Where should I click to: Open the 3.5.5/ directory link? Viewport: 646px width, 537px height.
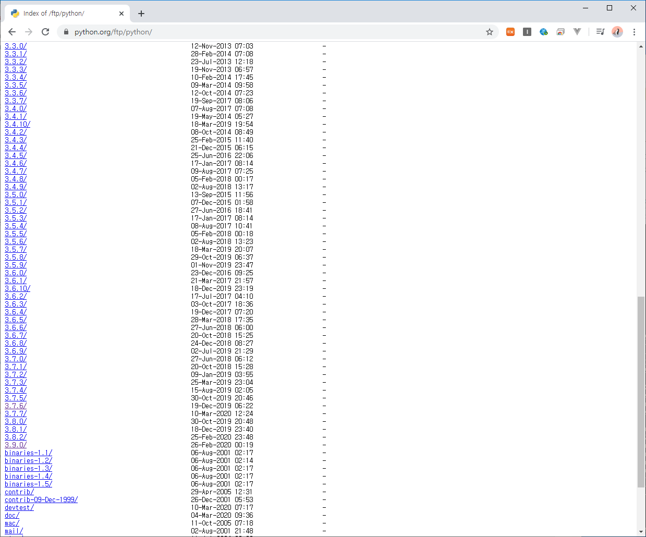click(x=16, y=234)
